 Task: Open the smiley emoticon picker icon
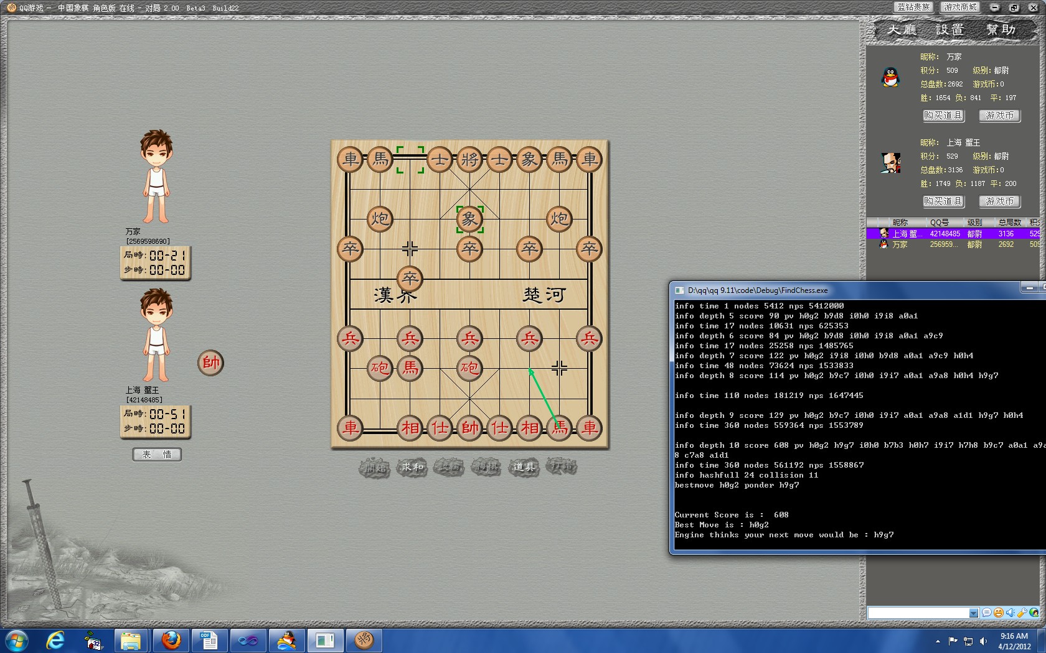pos(999,613)
